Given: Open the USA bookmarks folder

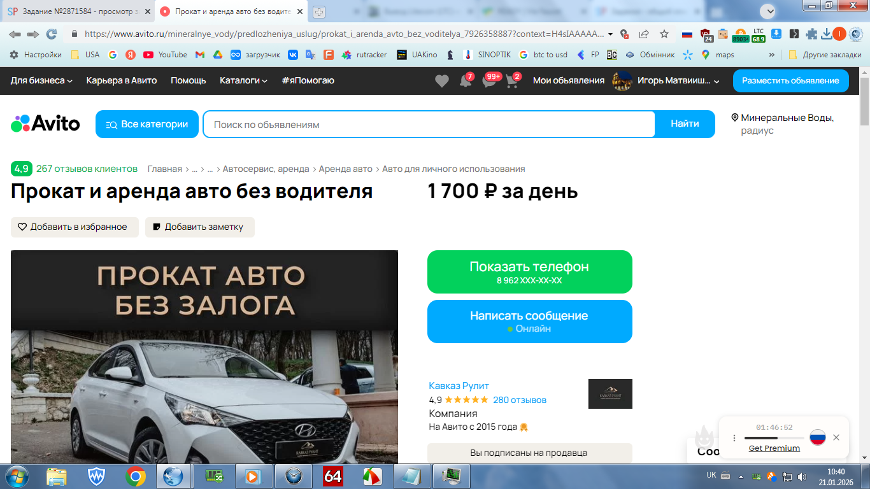Looking at the screenshot, I should (85, 55).
